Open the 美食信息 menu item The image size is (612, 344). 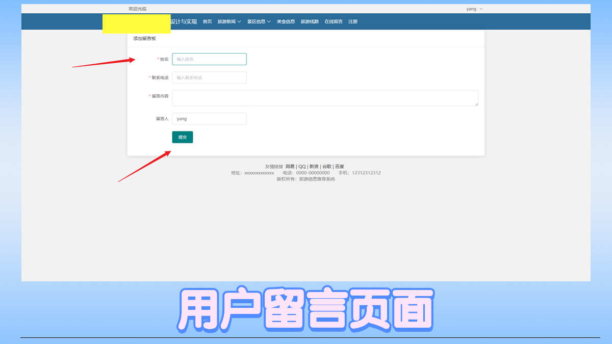(x=286, y=21)
